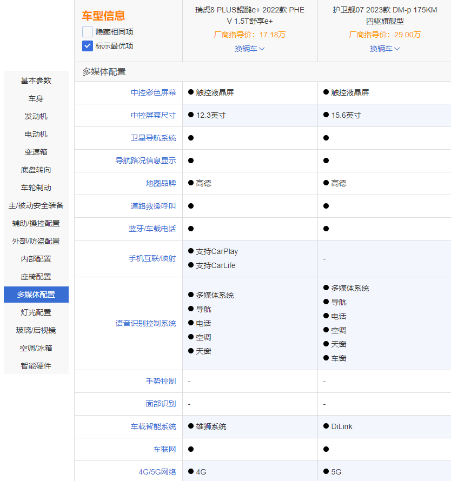This screenshot has width=451, height=481.
Task: Click the 车载智能系统 parameter link
Action: pos(153,426)
